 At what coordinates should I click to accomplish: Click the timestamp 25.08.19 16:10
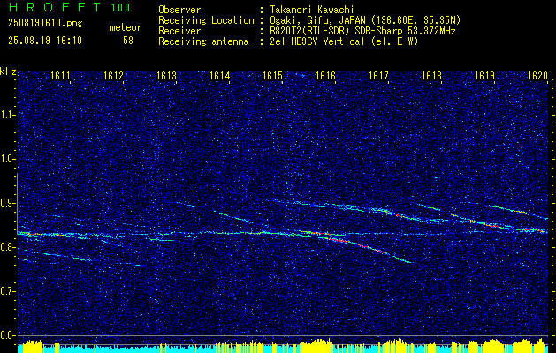[x=45, y=41]
